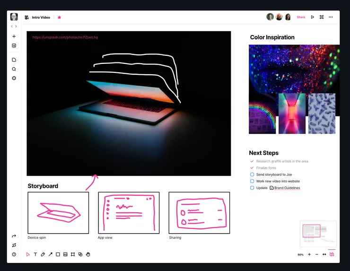Uncheck Research graffiti artists task
Image resolution: width=350 pixels, height=271 pixels.
coord(252,161)
